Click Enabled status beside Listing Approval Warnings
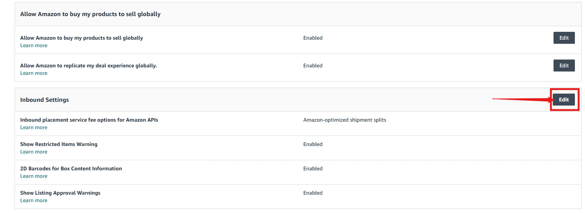 [313, 193]
